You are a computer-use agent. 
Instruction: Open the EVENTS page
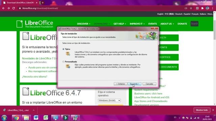153,24
